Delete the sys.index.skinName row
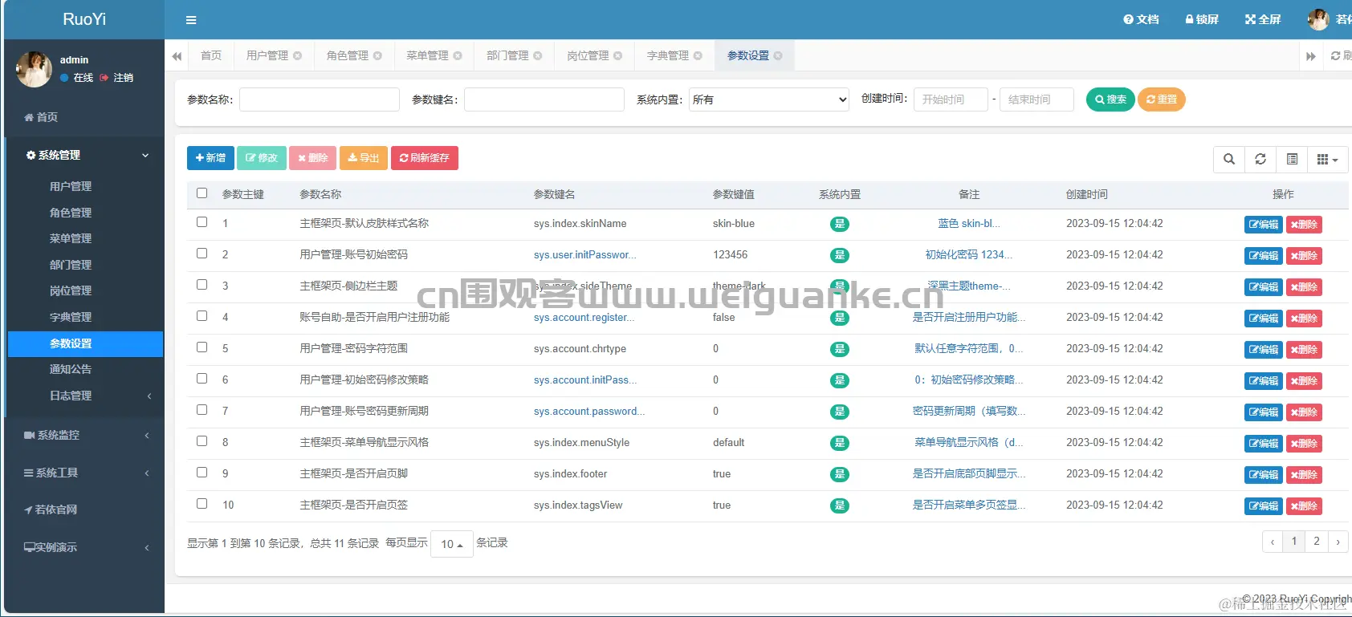 click(x=1304, y=225)
